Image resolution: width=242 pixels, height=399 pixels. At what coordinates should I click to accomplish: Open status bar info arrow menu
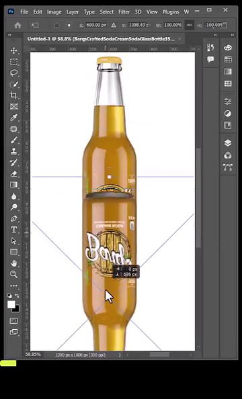click(x=120, y=355)
